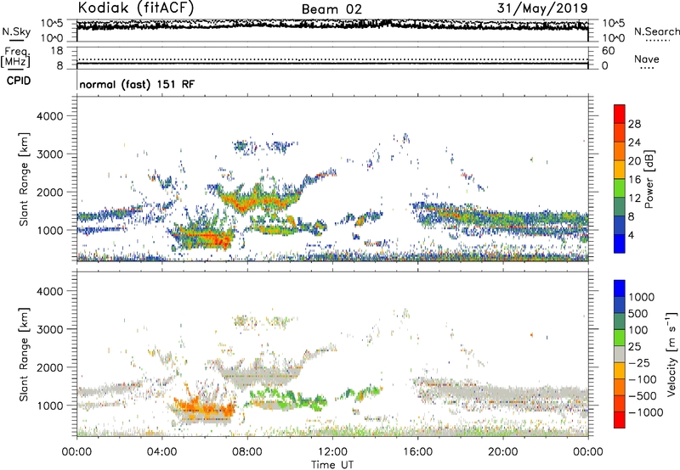
Task: Click the "Beam 02" heading
Action: click(331, 9)
